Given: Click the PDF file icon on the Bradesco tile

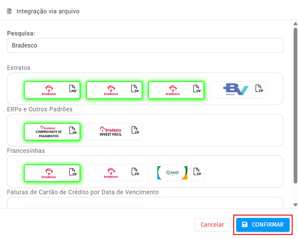Looking at the screenshot, I should click(72, 89).
